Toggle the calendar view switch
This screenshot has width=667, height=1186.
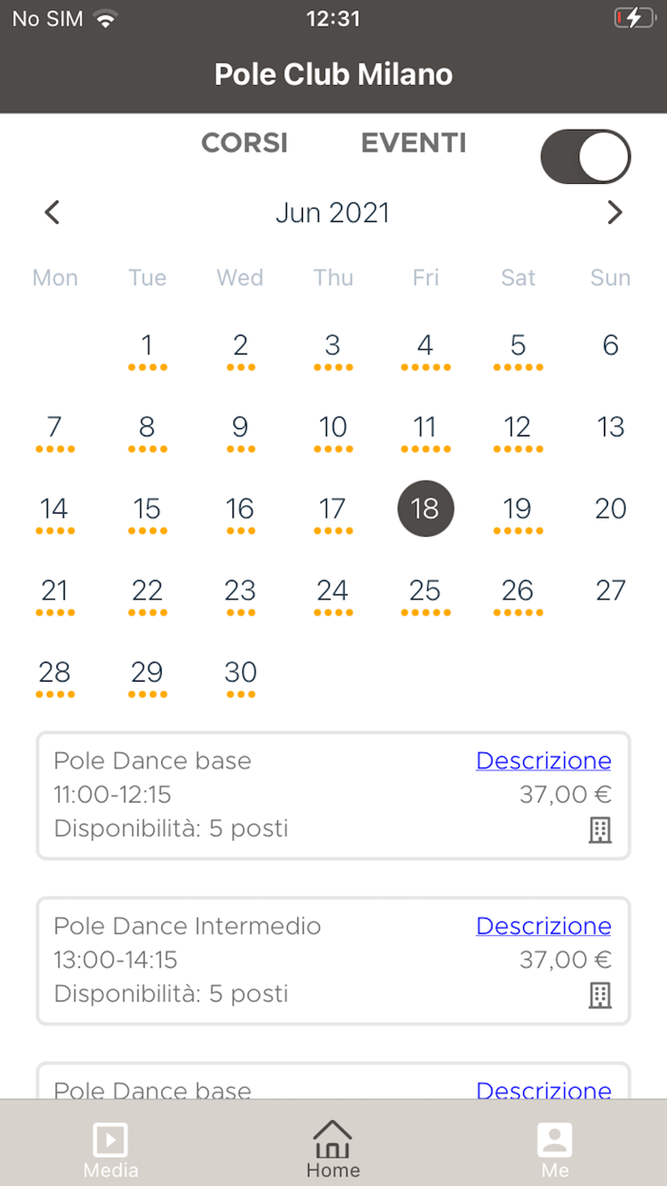(x=585, y=156)
